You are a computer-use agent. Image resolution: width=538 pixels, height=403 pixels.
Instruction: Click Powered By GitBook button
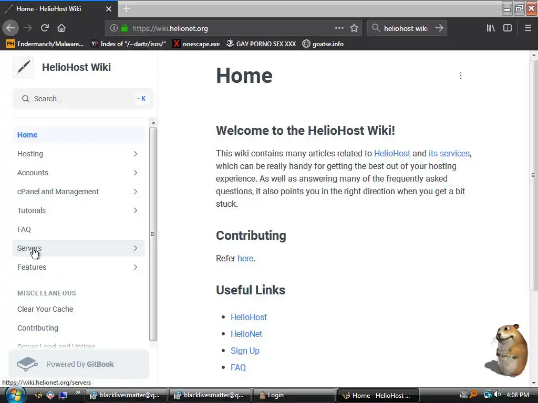click(79, 364)
